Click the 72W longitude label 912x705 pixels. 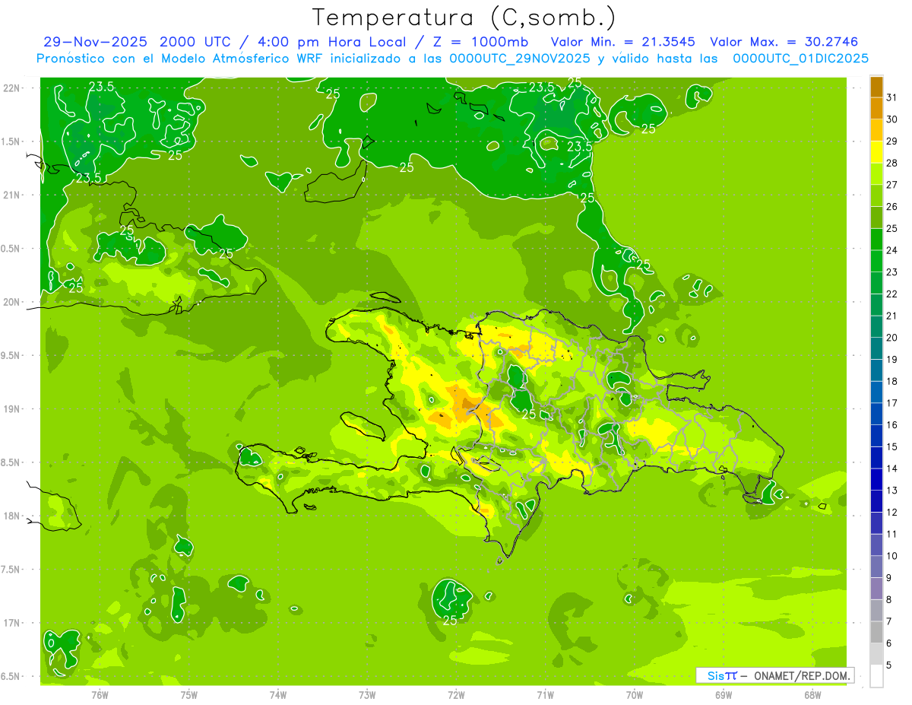(x=456, y=695)
